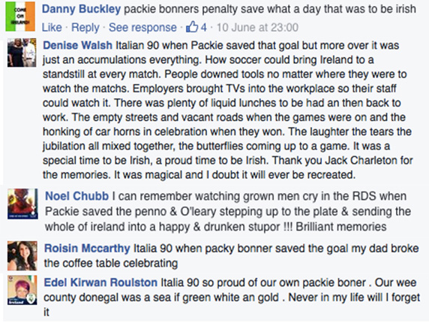This screenshot has height=323, width=429.
Task: Visit Noel Chubb's profile name link
Action: point(77,196)
